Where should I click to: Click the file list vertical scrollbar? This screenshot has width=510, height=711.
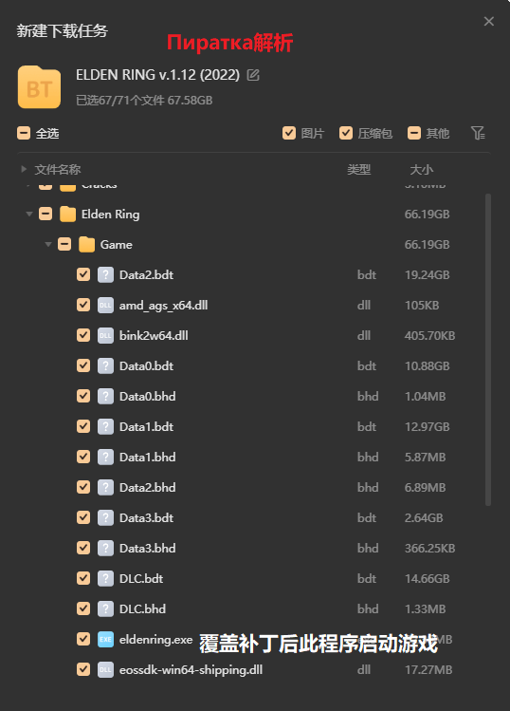click(x=488, y=349)
